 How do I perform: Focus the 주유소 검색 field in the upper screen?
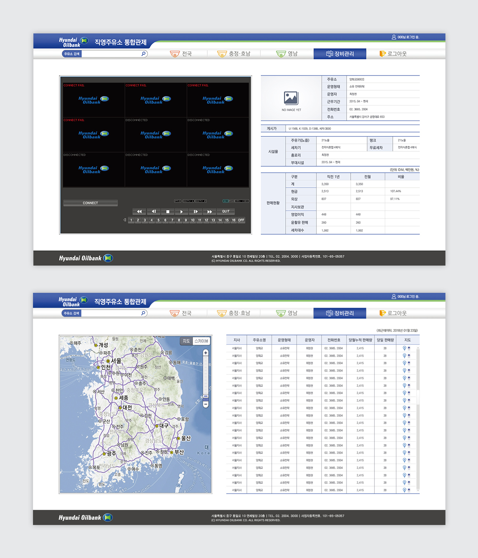pyautogui.click(x=111, y=54)
